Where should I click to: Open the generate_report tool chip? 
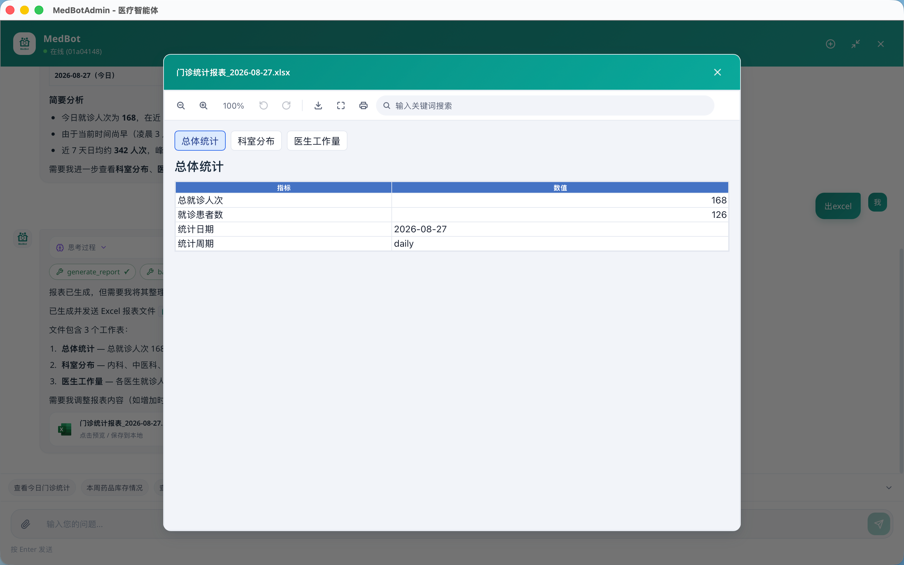tap(92, 272)
